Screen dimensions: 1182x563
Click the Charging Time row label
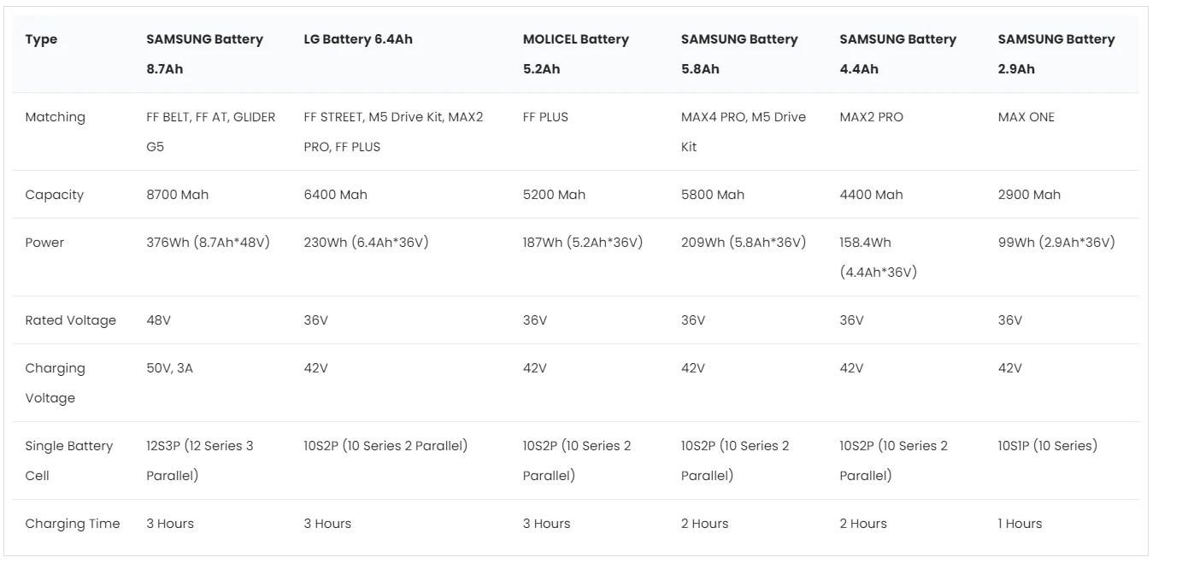point(73,524)
